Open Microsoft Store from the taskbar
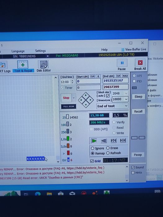The width and height of the screenshot is (163, 217). pyautogui.click(x=61, y=193)
